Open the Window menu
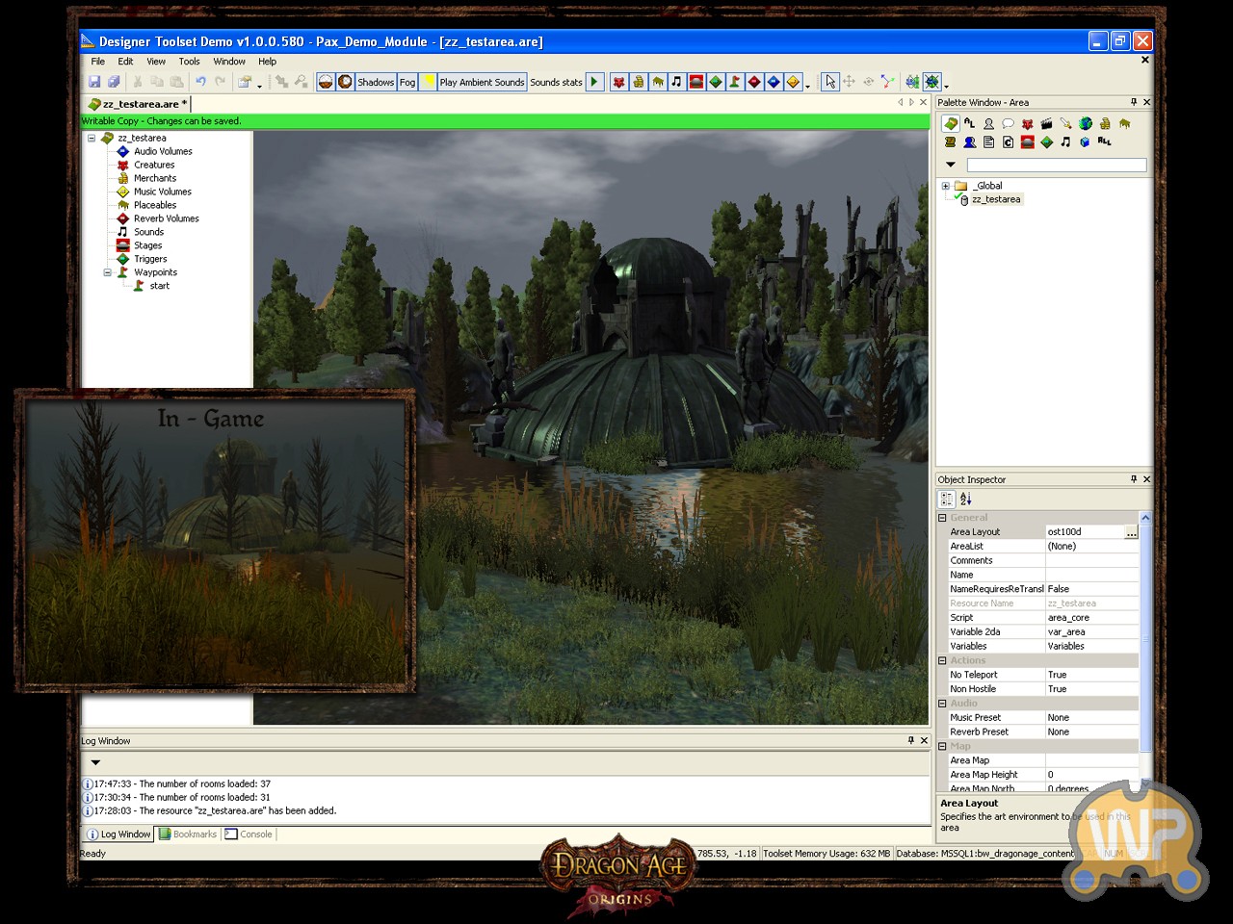 click(229, 61)
